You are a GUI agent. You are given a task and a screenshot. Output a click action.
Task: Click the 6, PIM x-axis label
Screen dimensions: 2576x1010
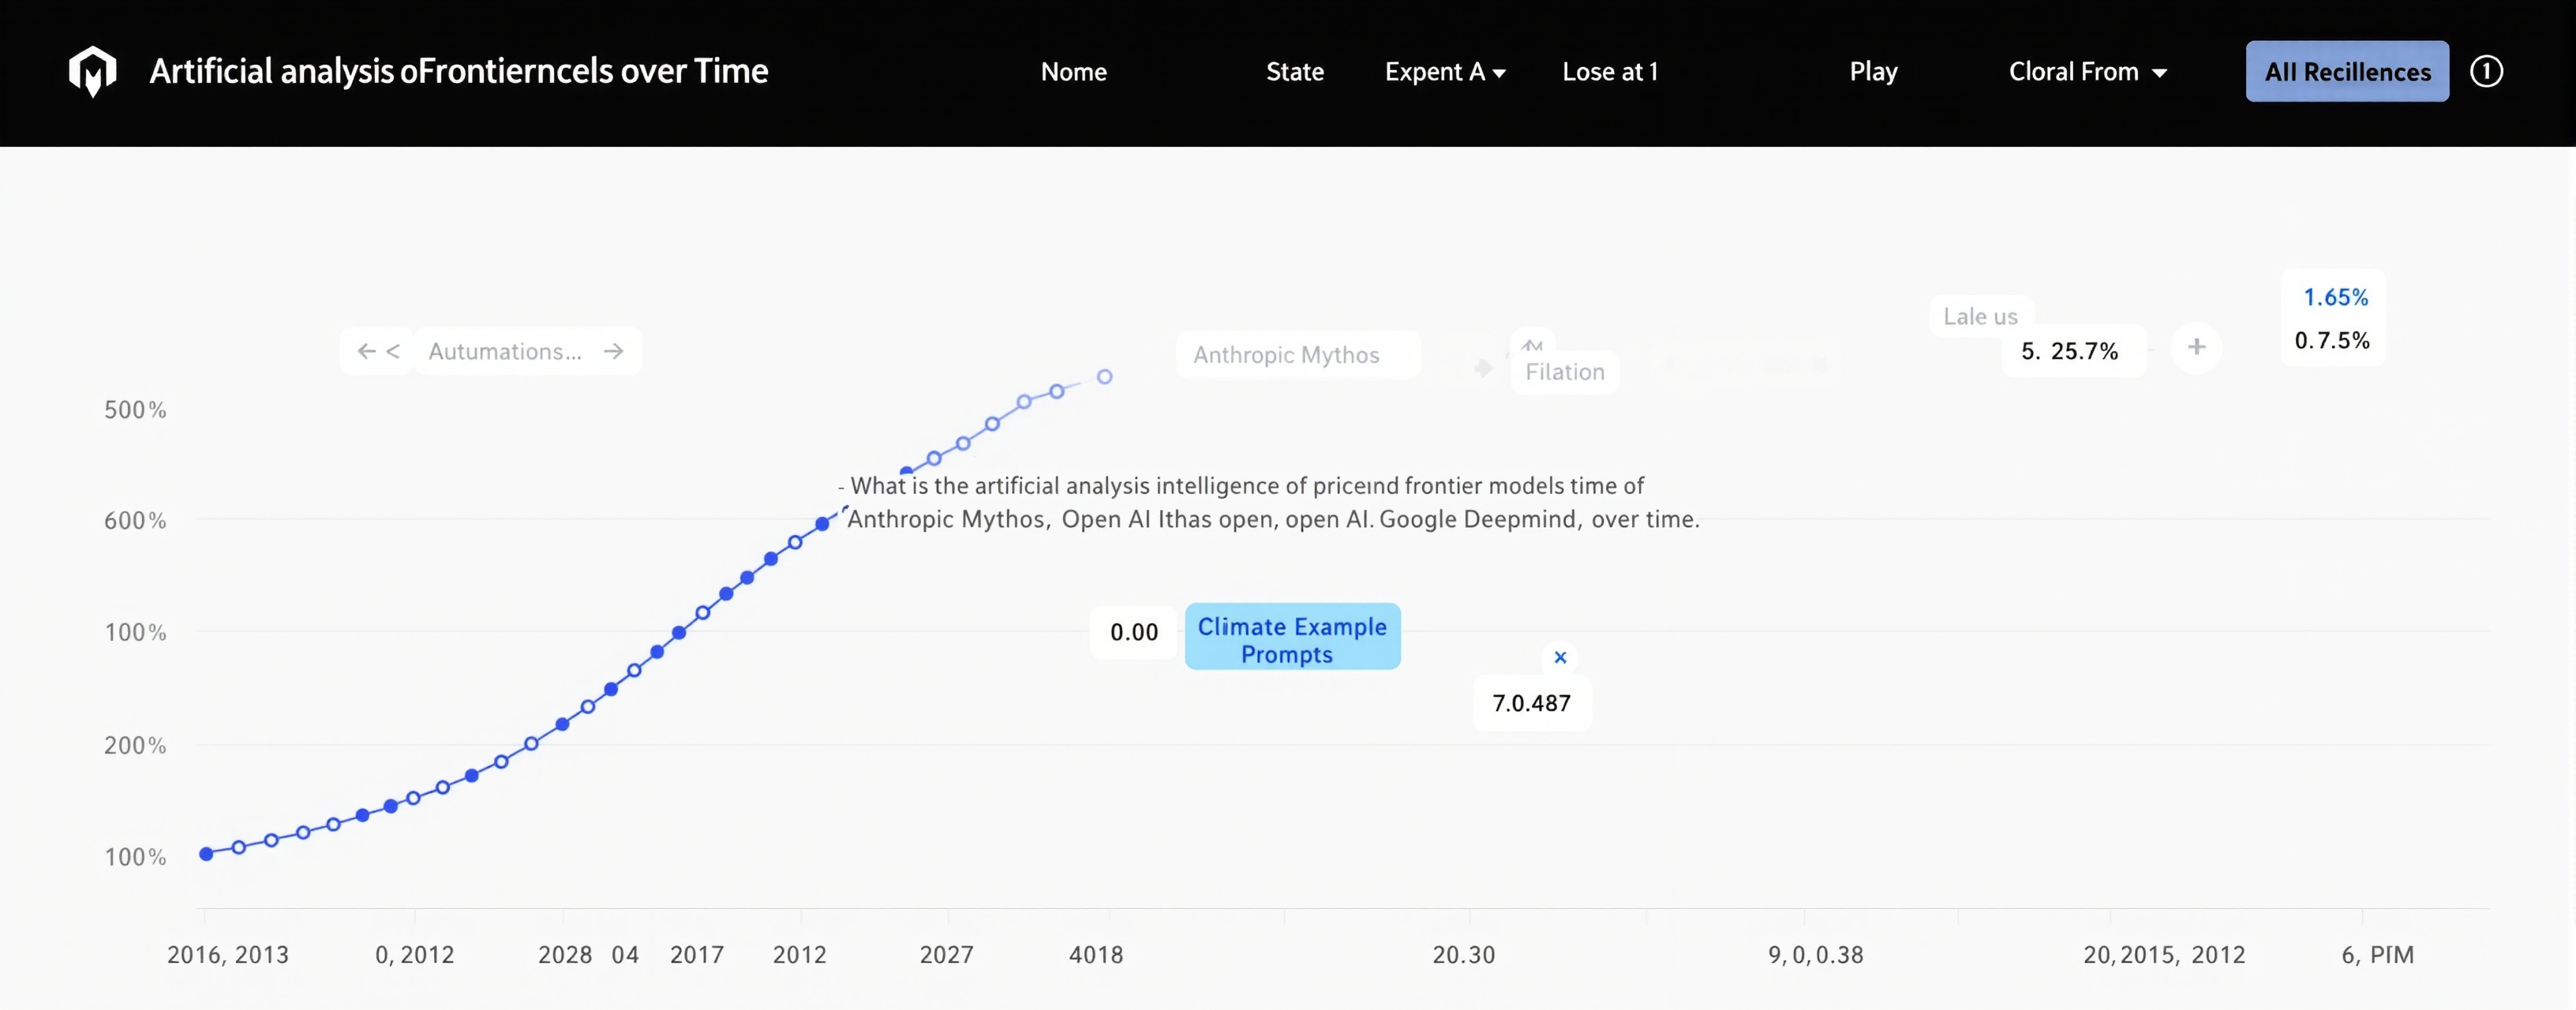[x=2377, y=955]
